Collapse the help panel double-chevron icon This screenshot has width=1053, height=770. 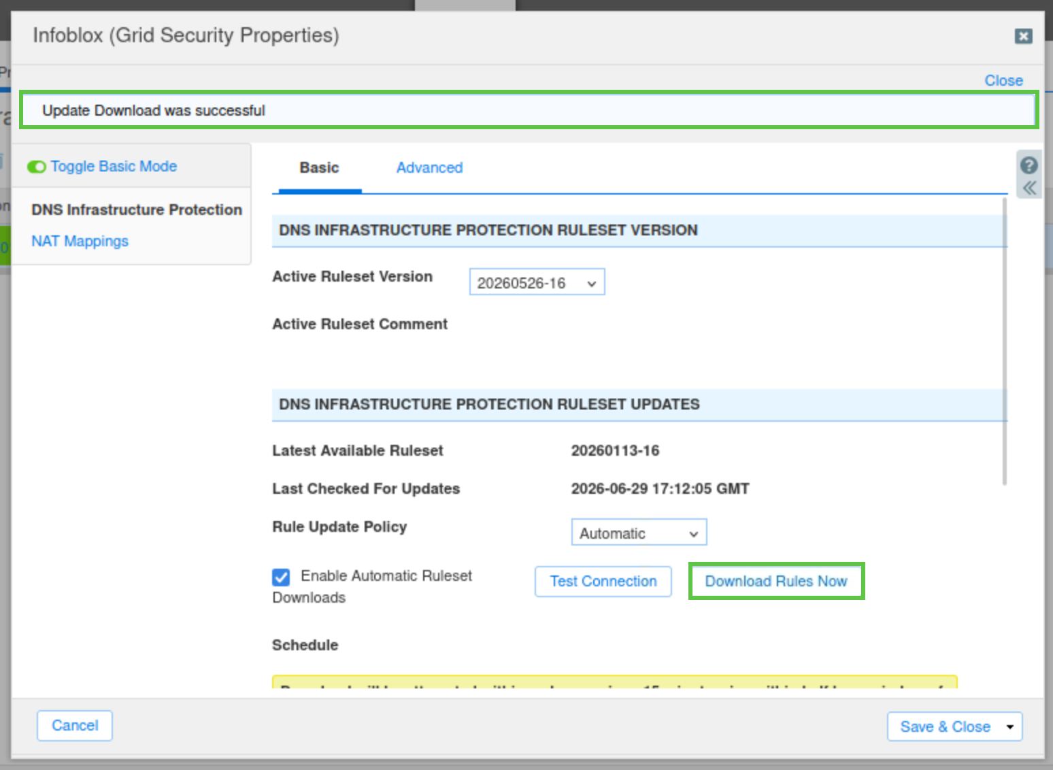pyautogui.click(x=1029, y=188)
